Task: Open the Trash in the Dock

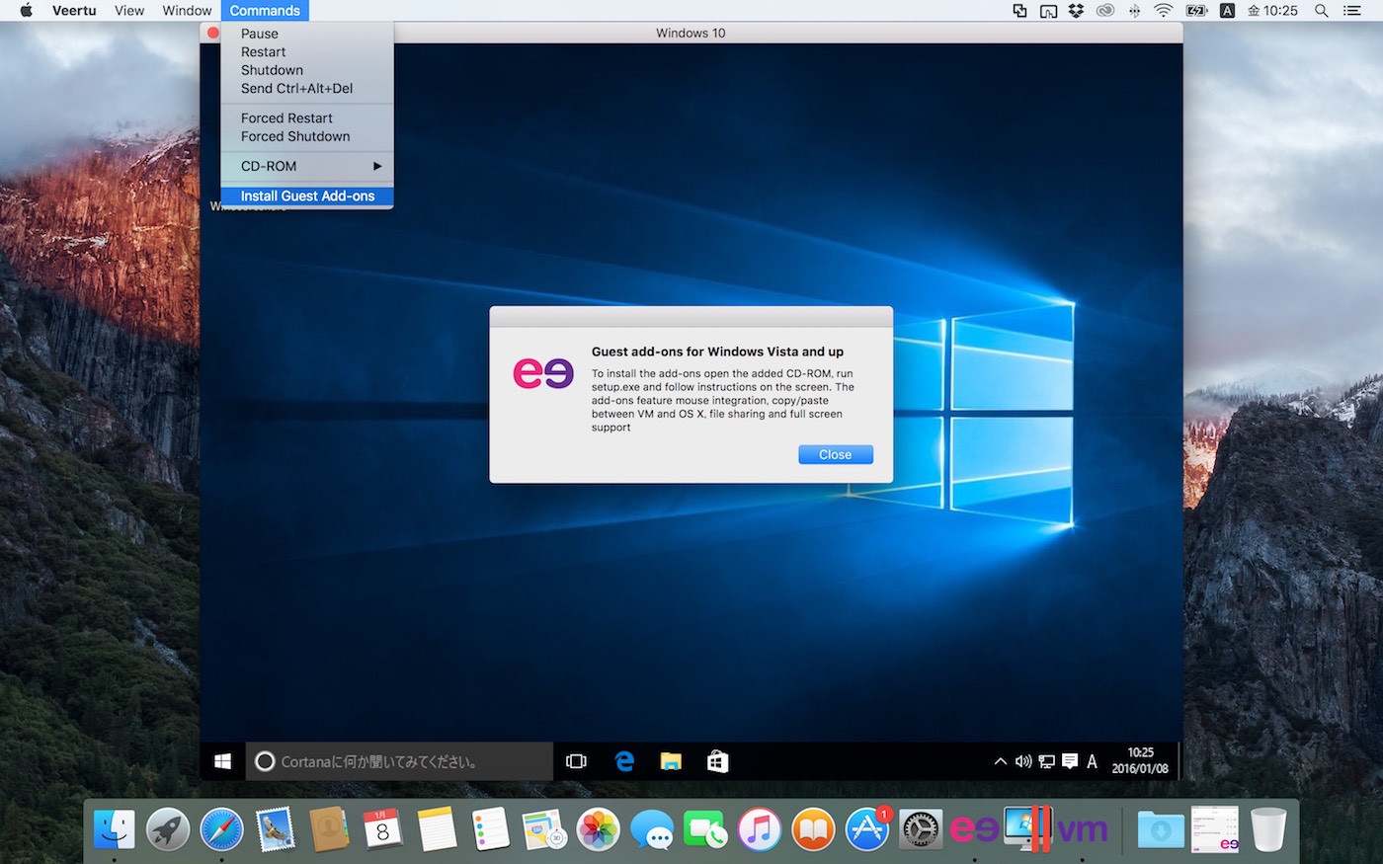Action: pos(1268,829)
